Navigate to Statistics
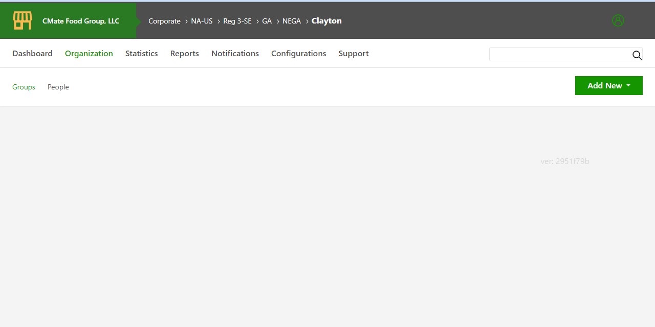 click(x=141, y=53)
